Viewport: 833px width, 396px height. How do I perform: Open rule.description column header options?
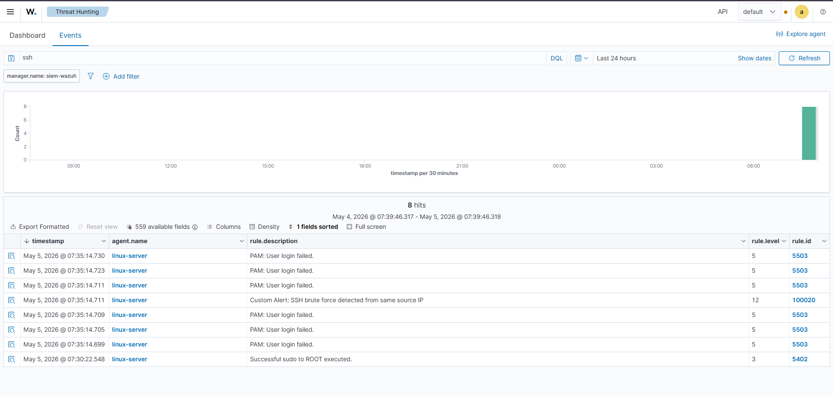(744, 241)
